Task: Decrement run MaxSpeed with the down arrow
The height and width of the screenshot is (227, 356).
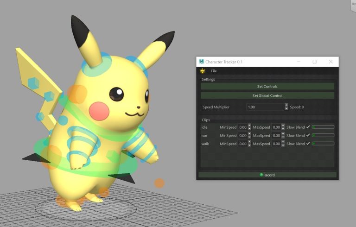Action: tap(283, 137)
